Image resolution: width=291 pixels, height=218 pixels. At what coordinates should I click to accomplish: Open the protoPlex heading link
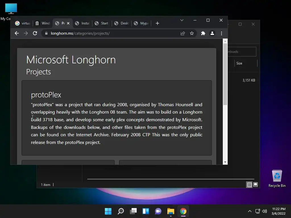[46, 95]
